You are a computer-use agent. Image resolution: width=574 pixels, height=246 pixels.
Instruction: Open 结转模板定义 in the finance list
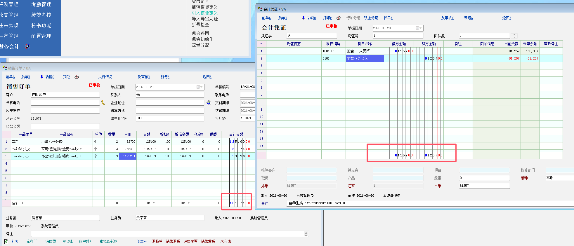[204, 7]
